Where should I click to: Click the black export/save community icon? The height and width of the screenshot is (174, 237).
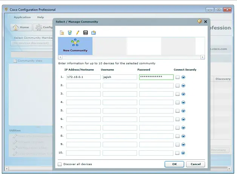[x=86, y=33]
